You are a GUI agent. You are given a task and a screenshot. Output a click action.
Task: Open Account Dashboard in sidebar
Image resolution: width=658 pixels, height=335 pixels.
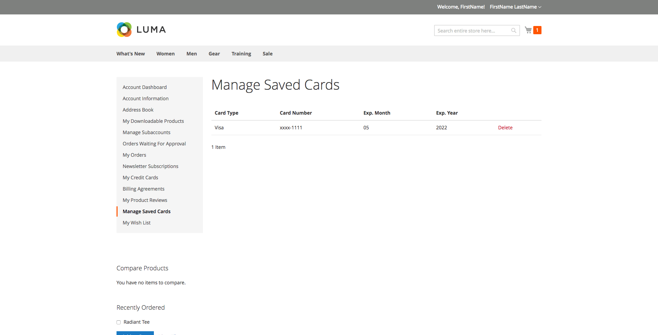[145, 87]
